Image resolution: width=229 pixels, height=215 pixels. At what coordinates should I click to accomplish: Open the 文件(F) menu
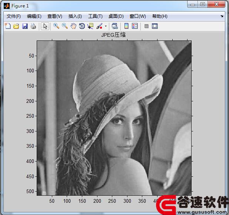13,16
